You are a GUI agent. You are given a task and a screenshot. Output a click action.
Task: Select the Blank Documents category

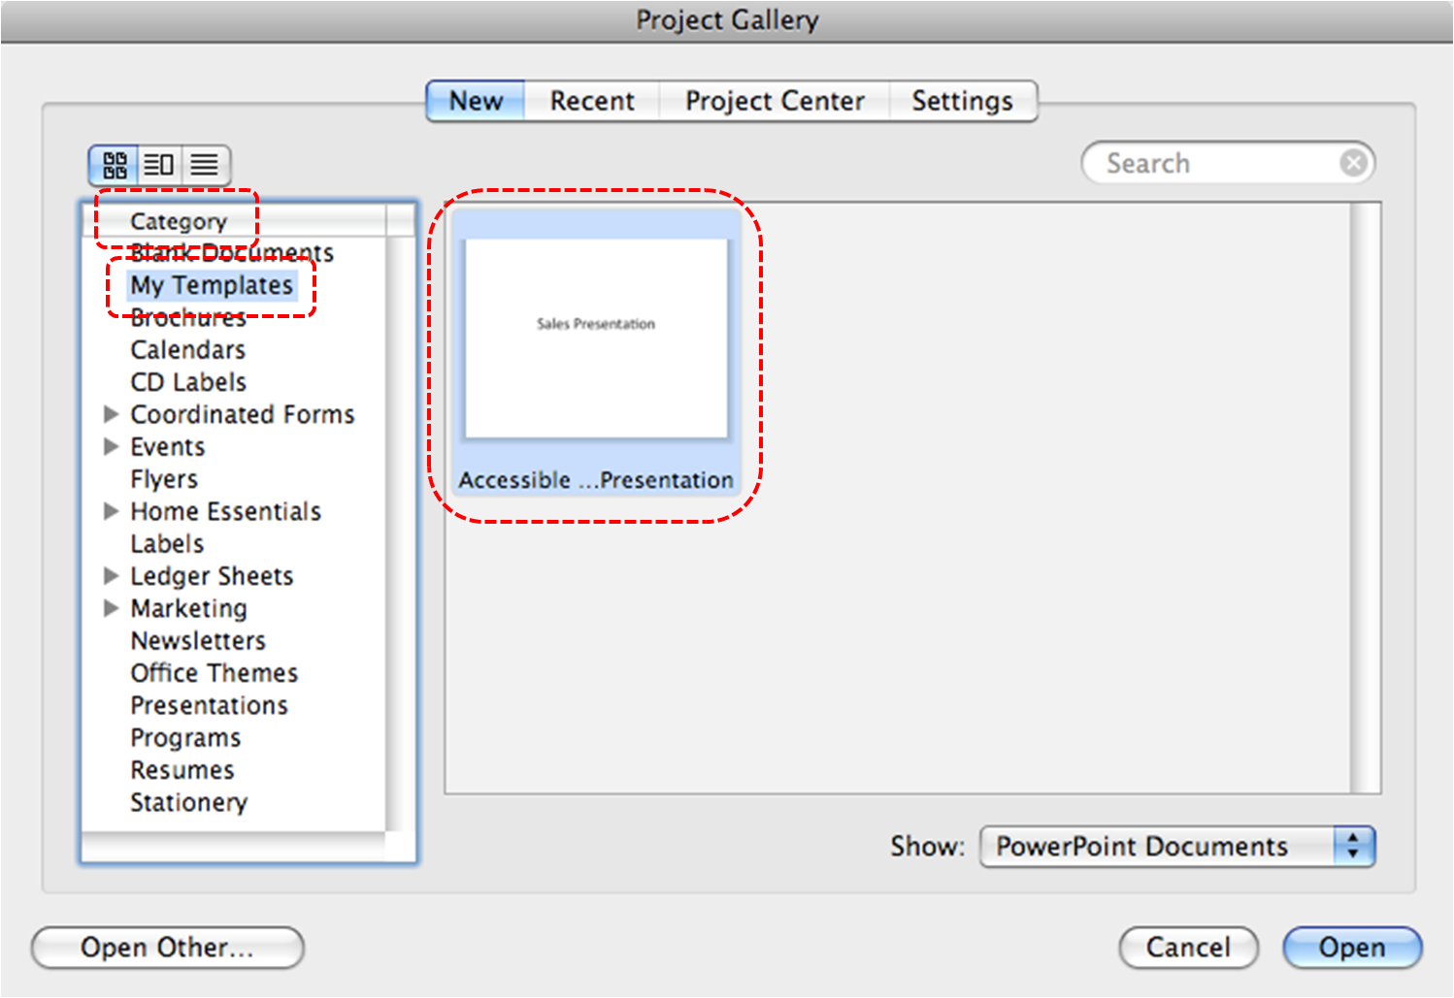(x=232, y=253)
